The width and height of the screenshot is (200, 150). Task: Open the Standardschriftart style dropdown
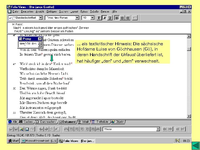41,18
